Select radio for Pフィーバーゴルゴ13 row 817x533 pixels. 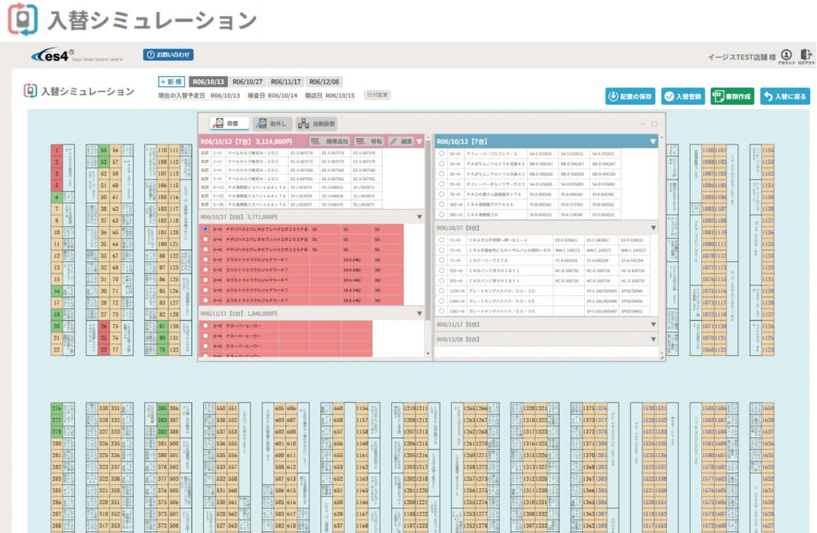(x=442, y=154)
